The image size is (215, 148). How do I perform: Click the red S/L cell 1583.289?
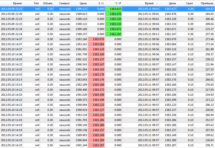(96, 140)
